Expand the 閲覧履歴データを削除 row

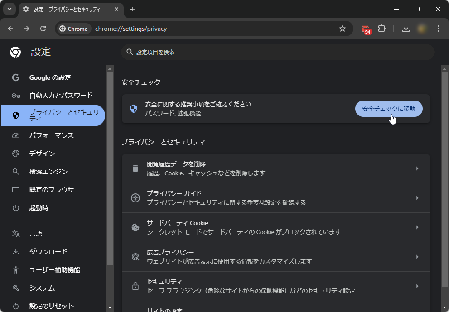point(417,168)
